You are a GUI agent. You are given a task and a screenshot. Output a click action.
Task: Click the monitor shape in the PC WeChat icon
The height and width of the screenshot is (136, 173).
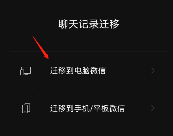click(x=27, y=71)
